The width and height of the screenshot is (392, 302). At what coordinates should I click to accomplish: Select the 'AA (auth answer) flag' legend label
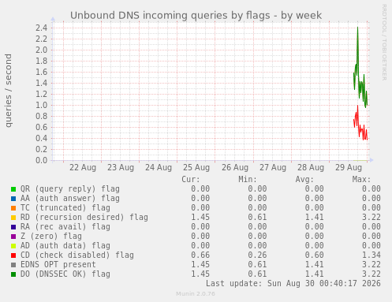(x=70, y=199)
